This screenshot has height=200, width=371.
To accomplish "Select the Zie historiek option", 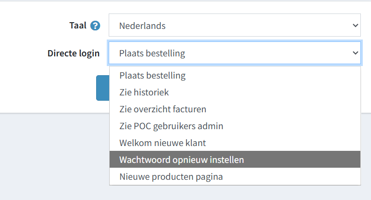I will coord(144,92).
